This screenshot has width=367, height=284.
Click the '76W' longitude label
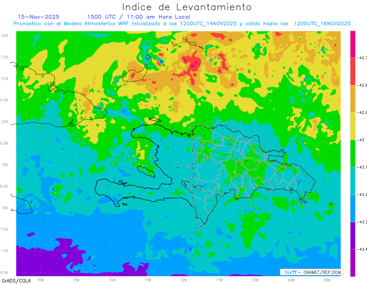(40, 279)
